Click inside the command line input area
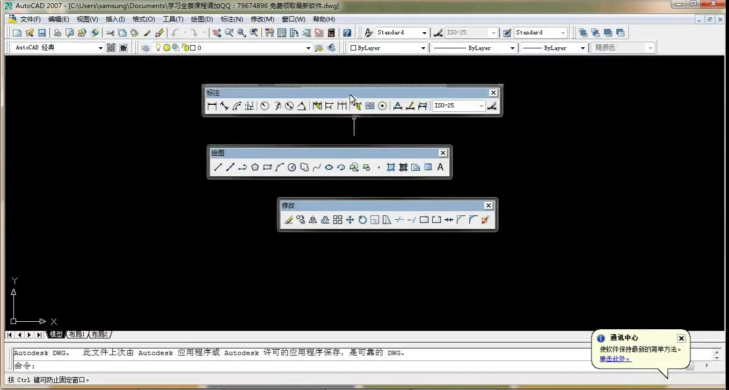729x390 pixels. point(161,366)
